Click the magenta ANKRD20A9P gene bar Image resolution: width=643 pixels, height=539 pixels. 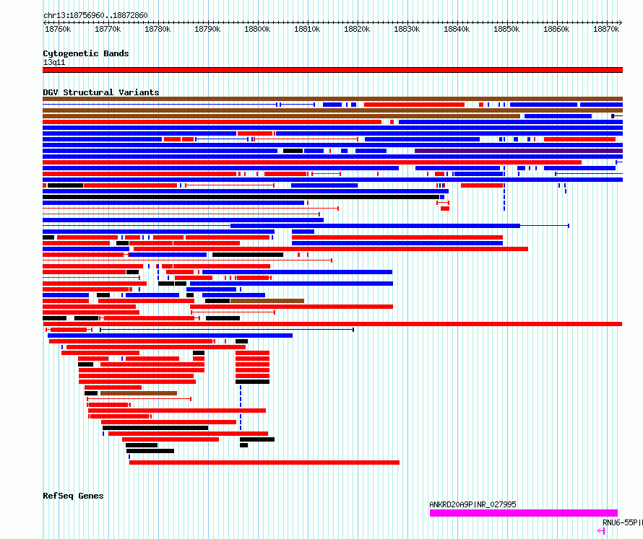(x=524, y=513)
